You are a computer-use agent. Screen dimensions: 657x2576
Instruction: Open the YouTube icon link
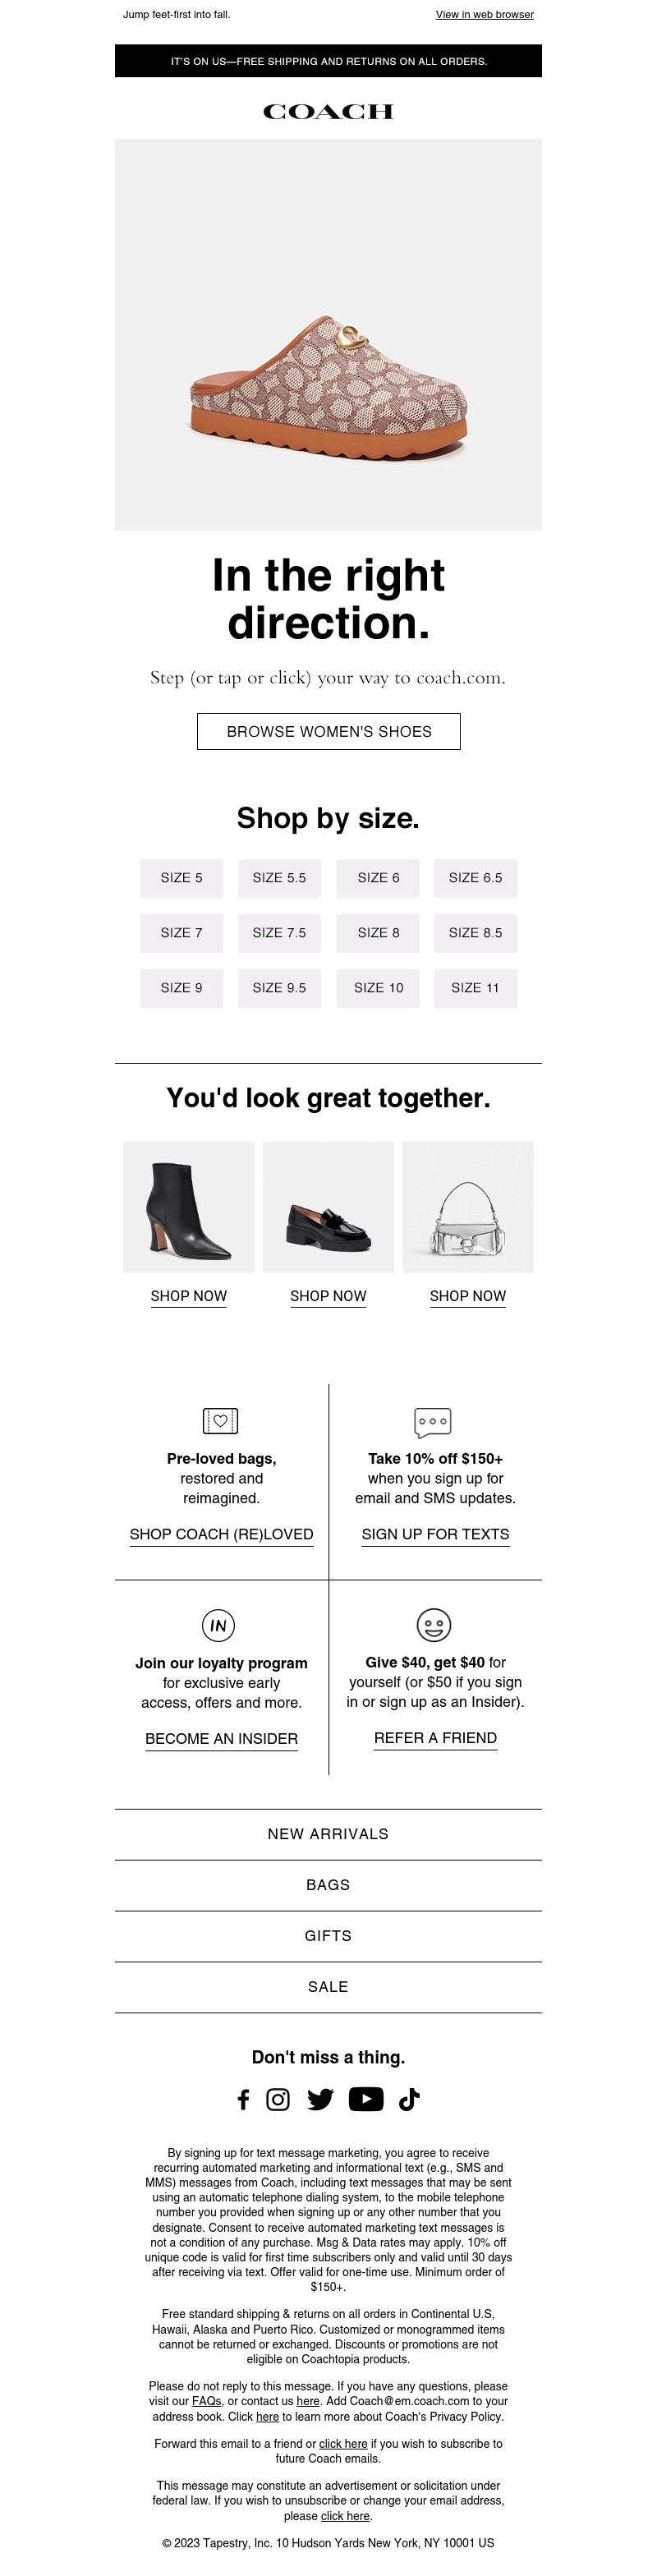(366, 2099)
